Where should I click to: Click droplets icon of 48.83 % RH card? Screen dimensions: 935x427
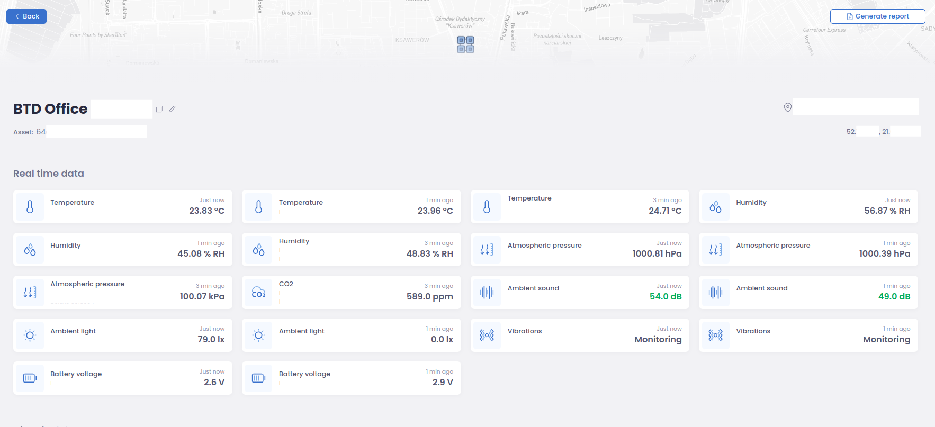click(258, 250)
